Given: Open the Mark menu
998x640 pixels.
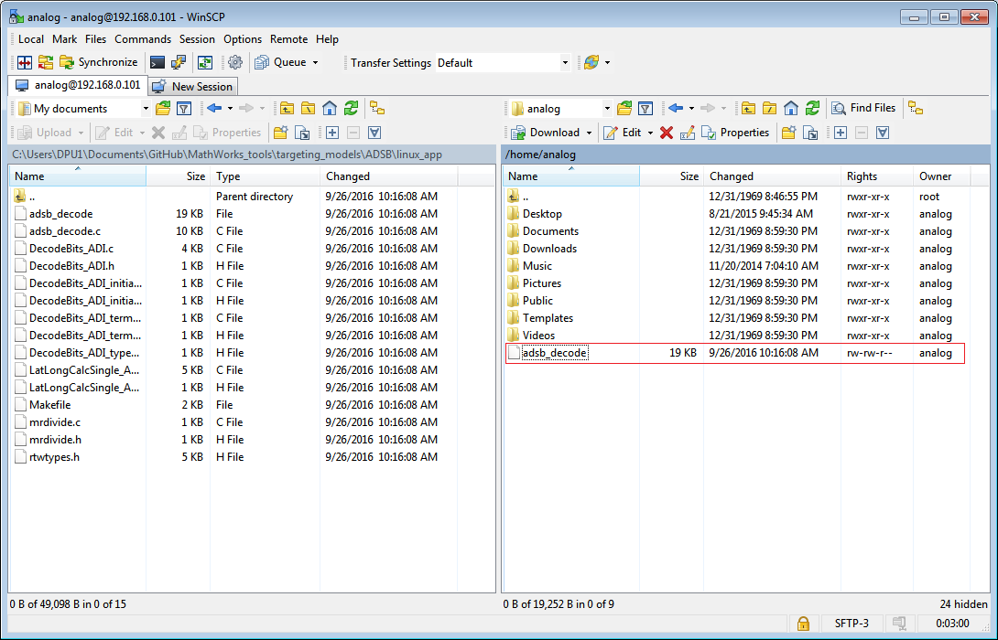Looking at the screenshot, I should [x=64, y=39].
